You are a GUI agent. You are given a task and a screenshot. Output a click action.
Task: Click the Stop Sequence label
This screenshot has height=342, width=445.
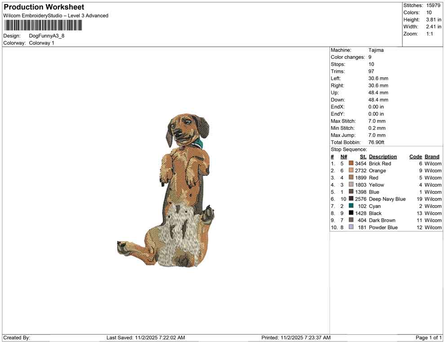point(349,149)
